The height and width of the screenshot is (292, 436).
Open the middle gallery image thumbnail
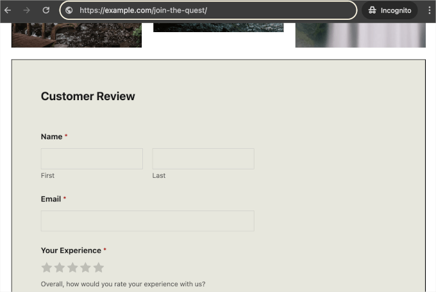pyautogui.click(x=218, y=27)
